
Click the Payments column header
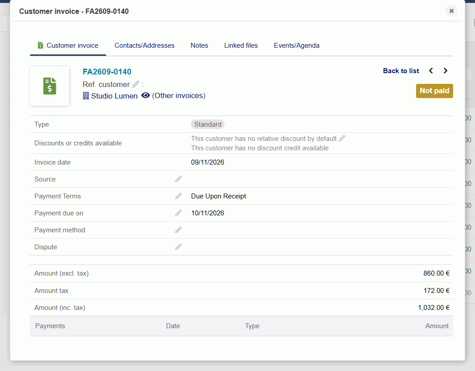50,326
